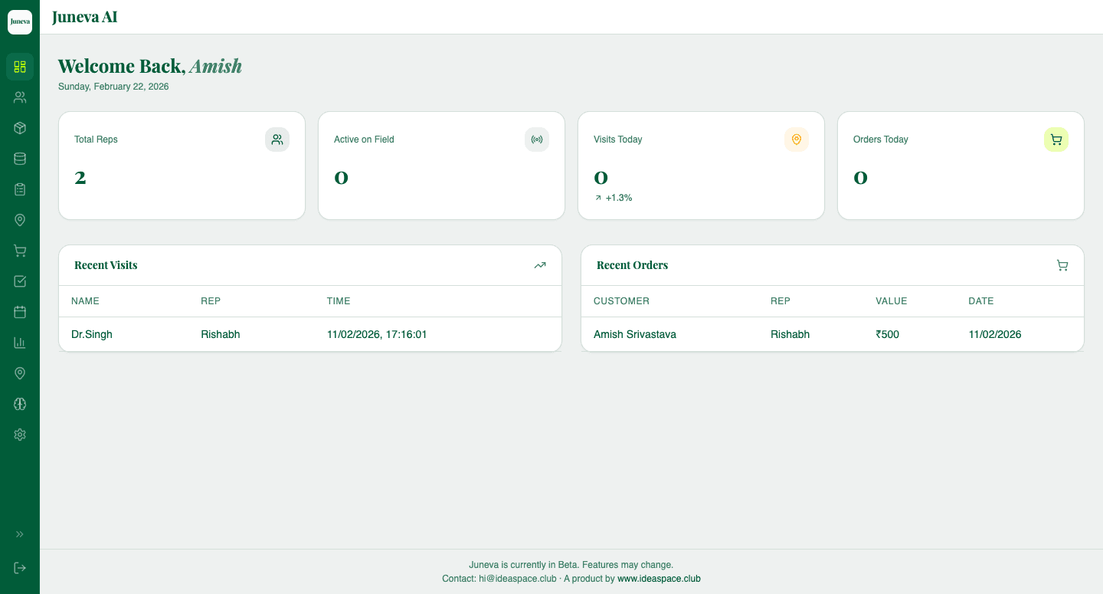Open the shopping cart icon in sidebar
Viewport: 1103px width, 594px height.
(20, 251)
